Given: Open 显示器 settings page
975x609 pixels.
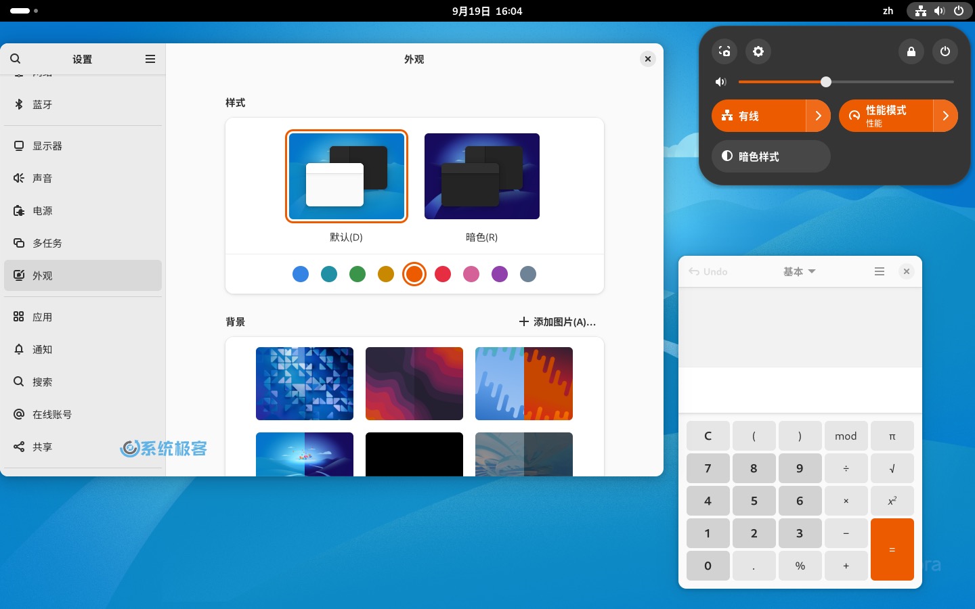Looking at the screenshot, I should point(83,145).
